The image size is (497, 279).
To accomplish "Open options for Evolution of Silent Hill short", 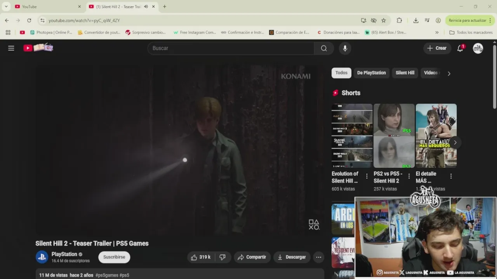I will pos(367,176).
